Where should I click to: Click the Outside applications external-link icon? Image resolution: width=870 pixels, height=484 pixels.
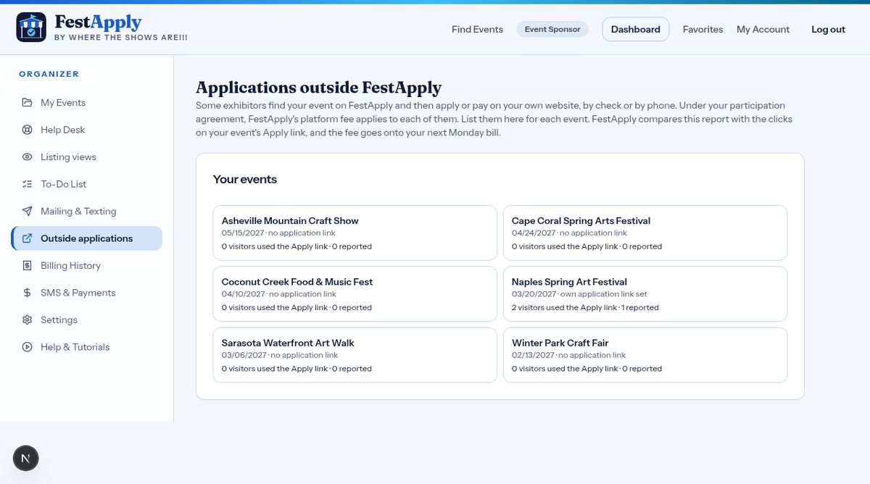coord(27,238)
